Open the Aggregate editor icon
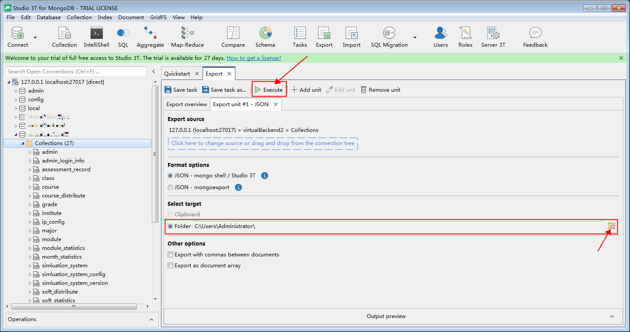630x332 pixels. (150, 37)
